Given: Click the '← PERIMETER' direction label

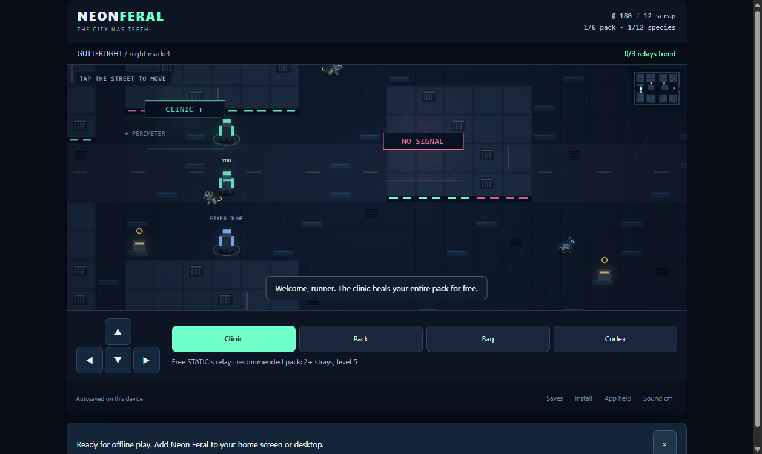Looking at the screenshot, I should 145,133.
